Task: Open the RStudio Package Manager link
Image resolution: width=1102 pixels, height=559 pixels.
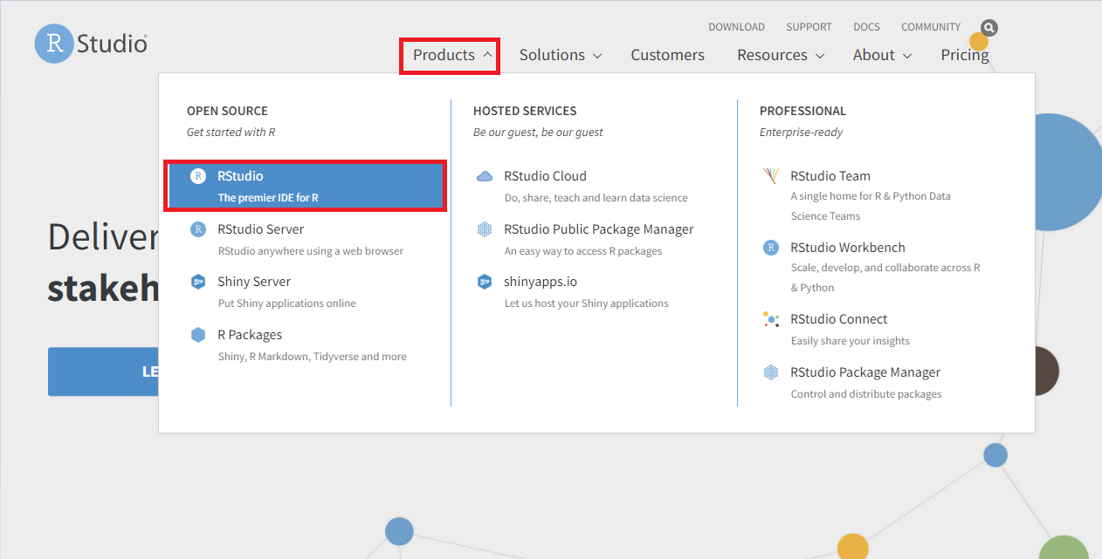Action: point(865,372)
